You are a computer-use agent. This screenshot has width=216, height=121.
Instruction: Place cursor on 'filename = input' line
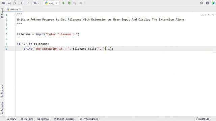[x=48, y=34]
